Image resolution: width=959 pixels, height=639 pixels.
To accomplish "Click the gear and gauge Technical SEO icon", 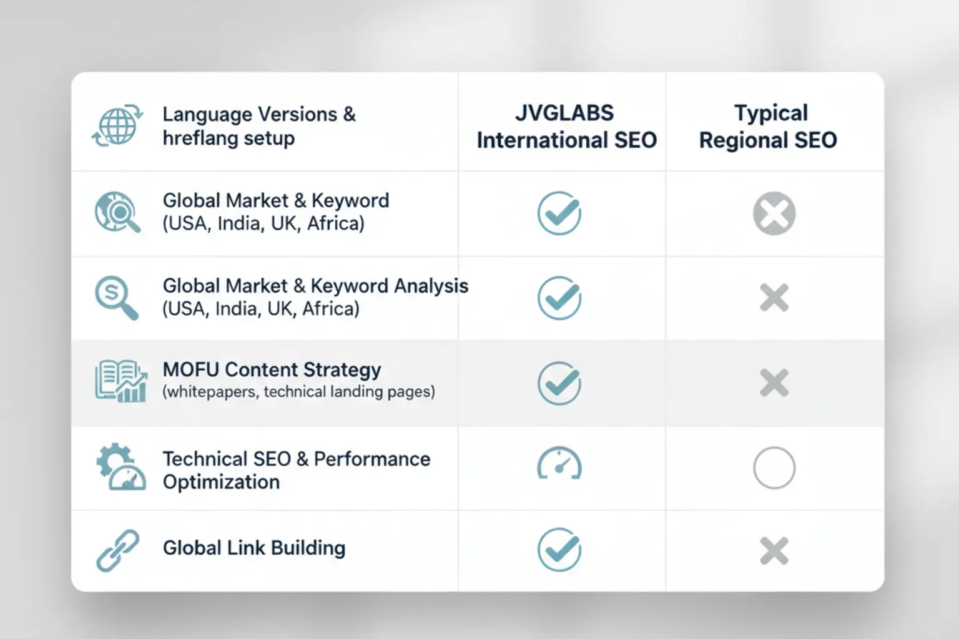I will click(x=121, y=467).
